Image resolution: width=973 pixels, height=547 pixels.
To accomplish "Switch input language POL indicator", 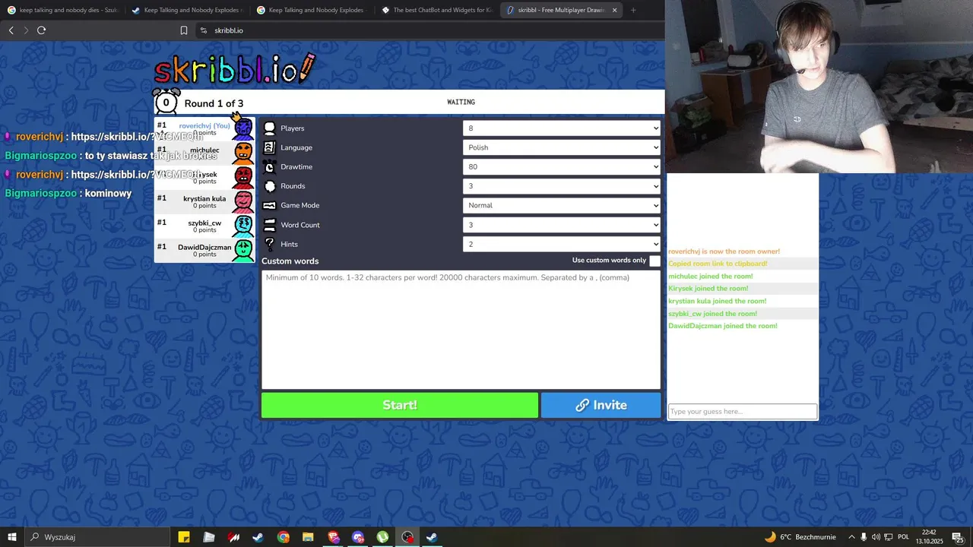I will tap(904, 537).
